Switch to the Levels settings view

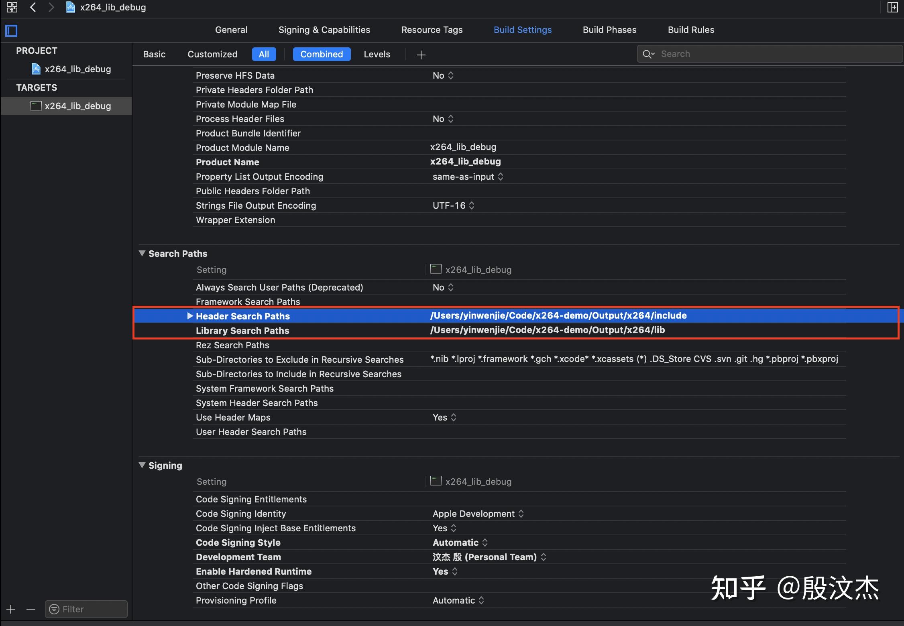pyautogui.click(x=377, y=54)
